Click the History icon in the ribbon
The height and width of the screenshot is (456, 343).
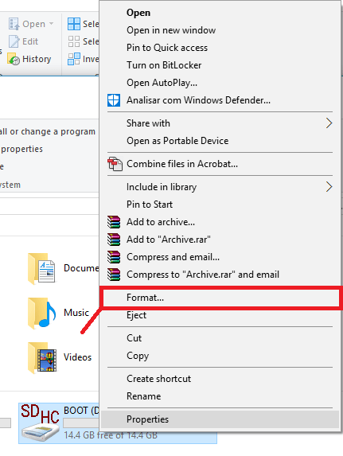[x=14, y=59]
